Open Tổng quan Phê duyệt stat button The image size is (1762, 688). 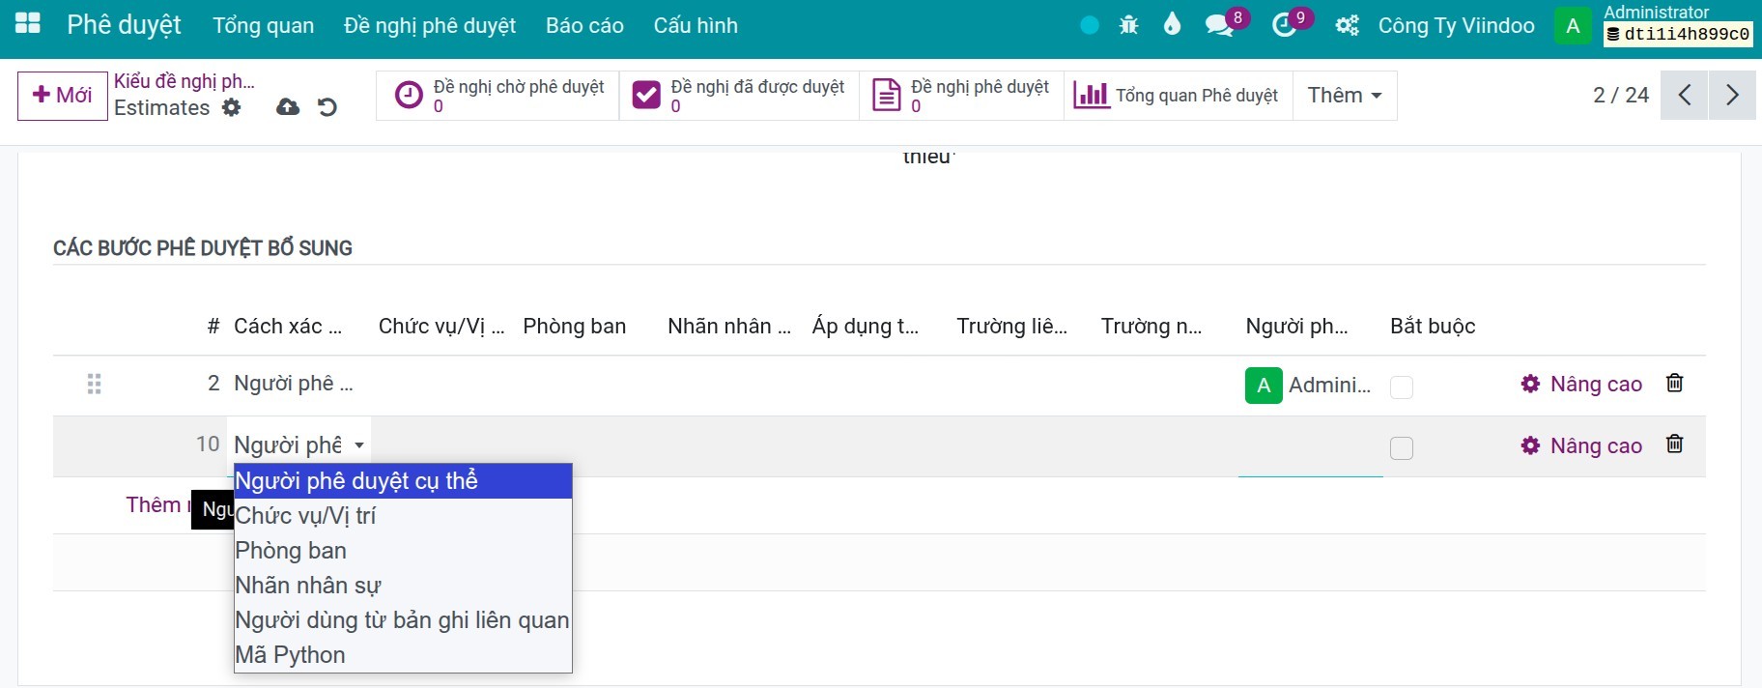click(1179, 95)
